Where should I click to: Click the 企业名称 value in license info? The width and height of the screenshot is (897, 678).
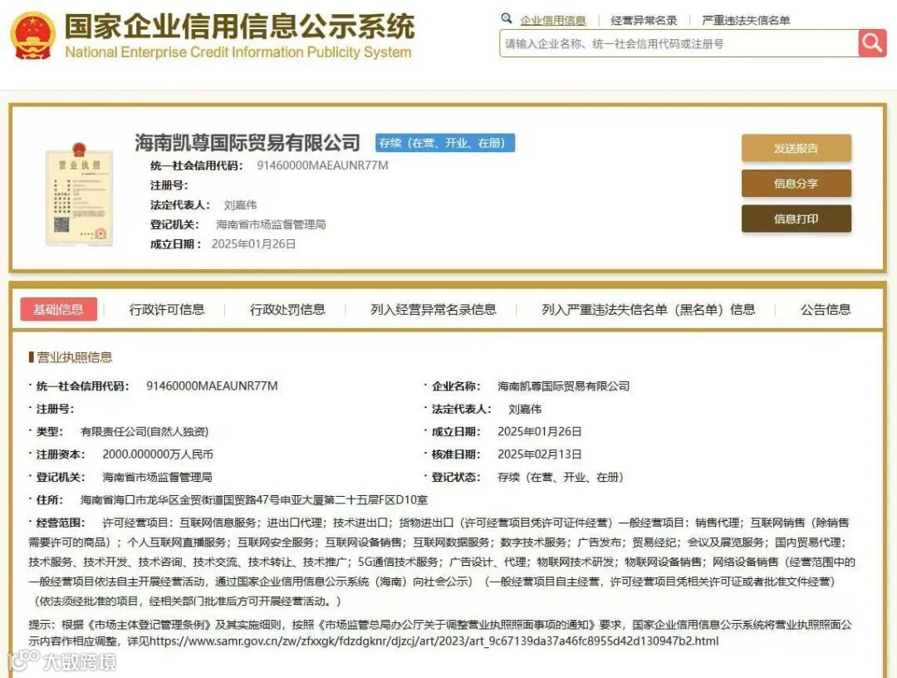563,386
